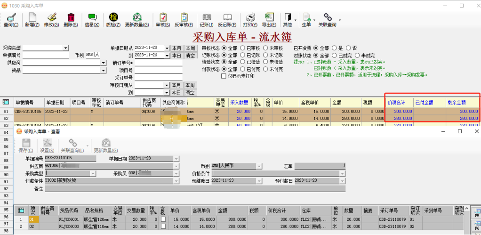Image resolution: width=481 pixels, height=235 pixels.
Task: Select 未审核 under 审核状态
Action: pos(265,48)
